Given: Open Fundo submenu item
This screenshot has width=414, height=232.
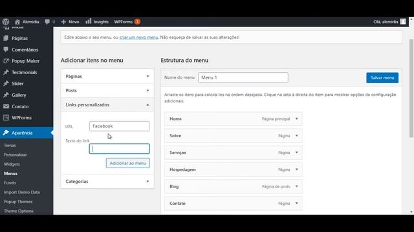Looking at the screenshot, I should 10,183.
